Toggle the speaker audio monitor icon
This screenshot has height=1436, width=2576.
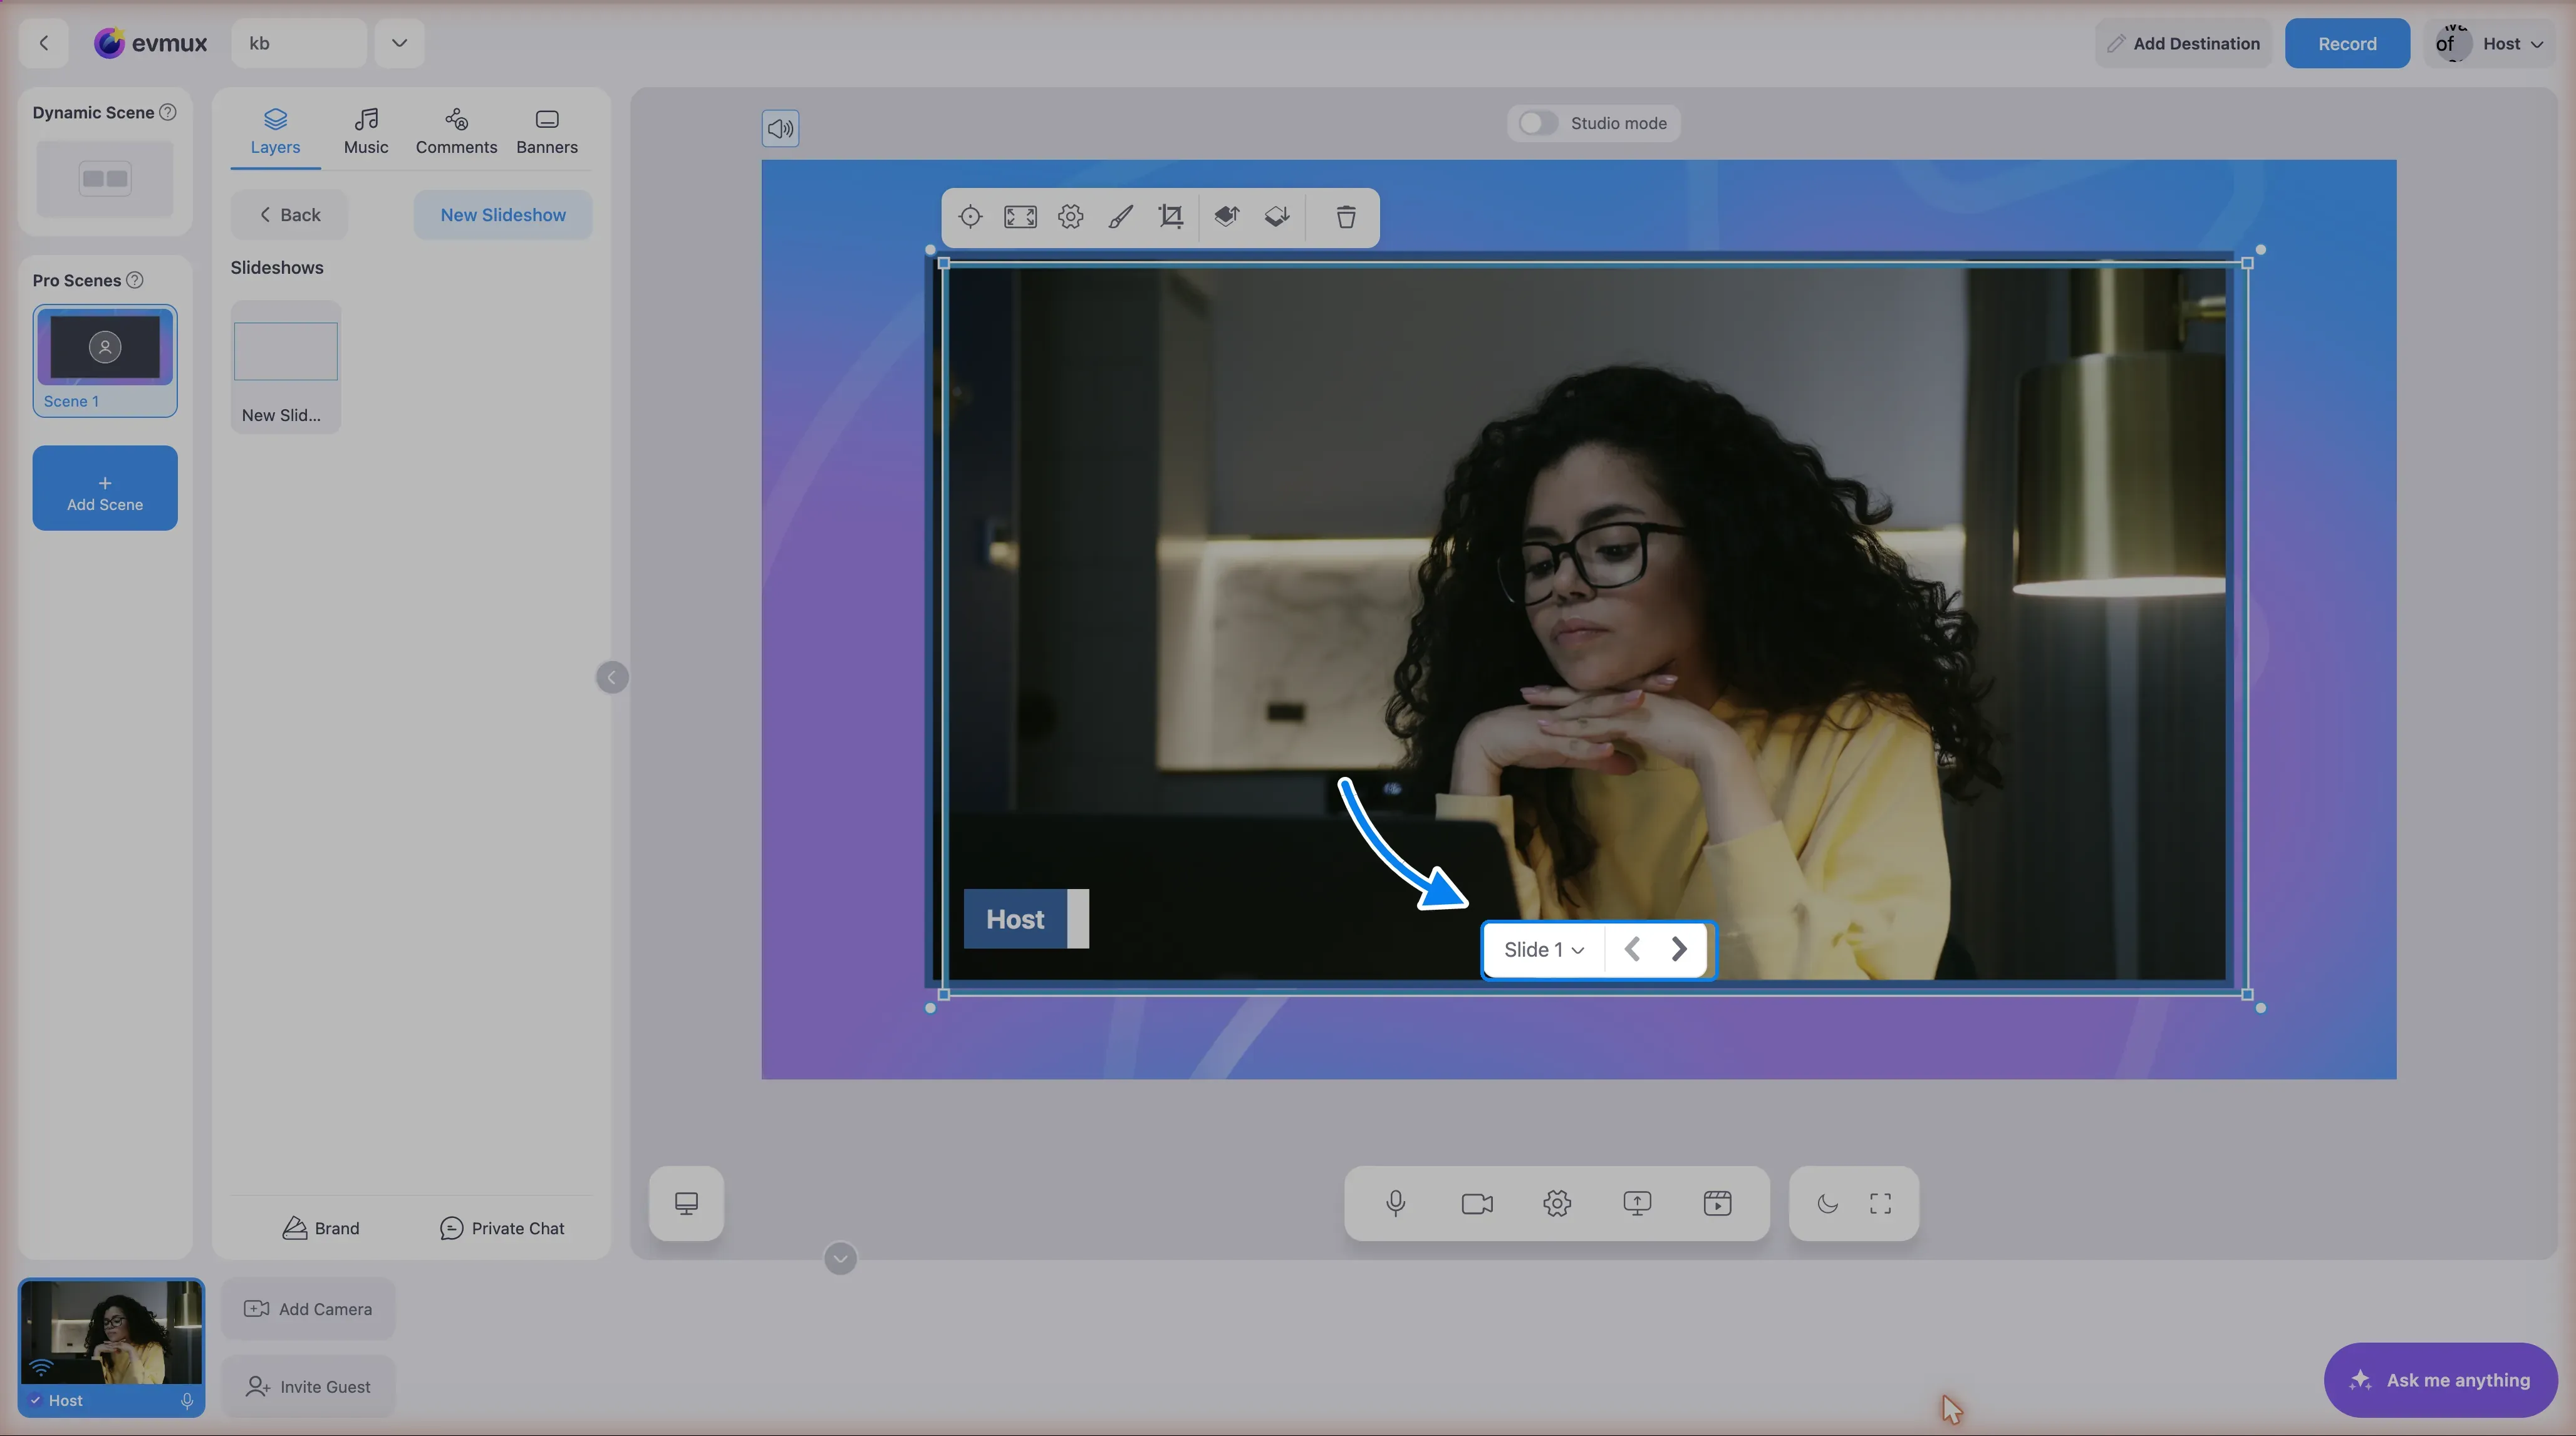pos(780,128)
